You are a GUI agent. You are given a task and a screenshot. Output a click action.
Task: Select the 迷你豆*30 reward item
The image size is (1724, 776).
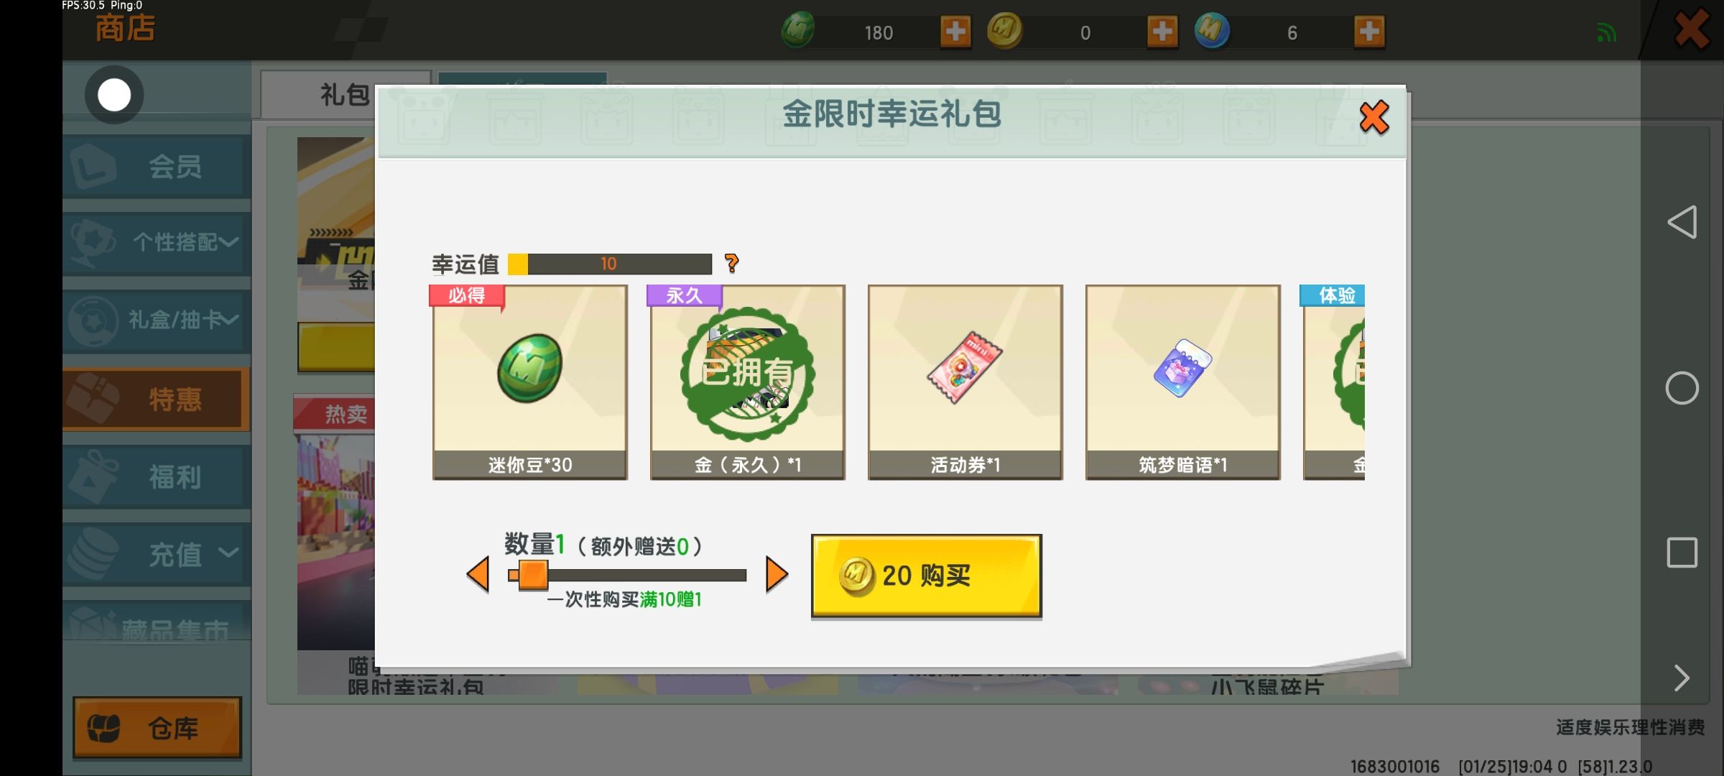[x=530, y=382]
